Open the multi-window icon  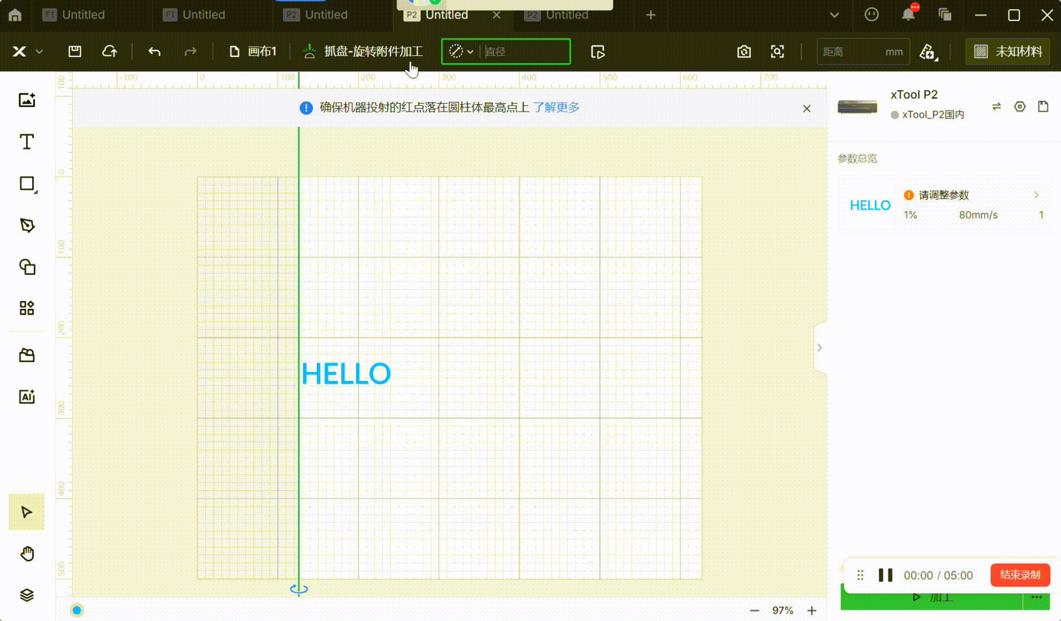pyautogui.click(x=945, y=15)
